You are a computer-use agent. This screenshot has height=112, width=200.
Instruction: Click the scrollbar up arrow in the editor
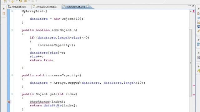point(191,11)
